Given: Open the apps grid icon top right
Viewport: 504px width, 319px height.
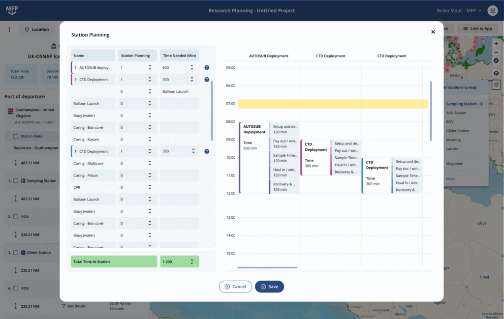Looking at the screenshot, I should click(x=493, y=10).
